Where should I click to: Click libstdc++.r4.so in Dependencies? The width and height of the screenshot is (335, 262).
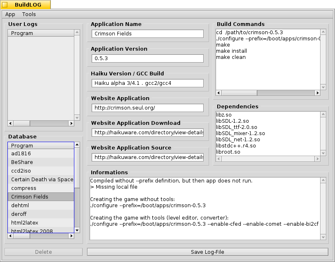236,146
